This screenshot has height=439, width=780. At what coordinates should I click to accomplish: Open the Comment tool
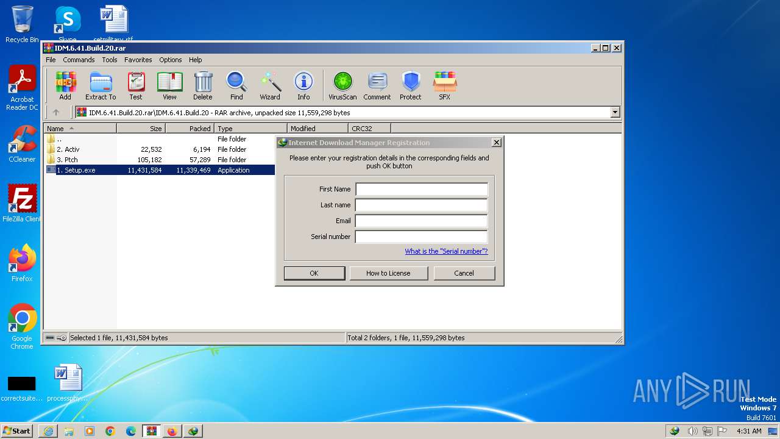(377, 86)
